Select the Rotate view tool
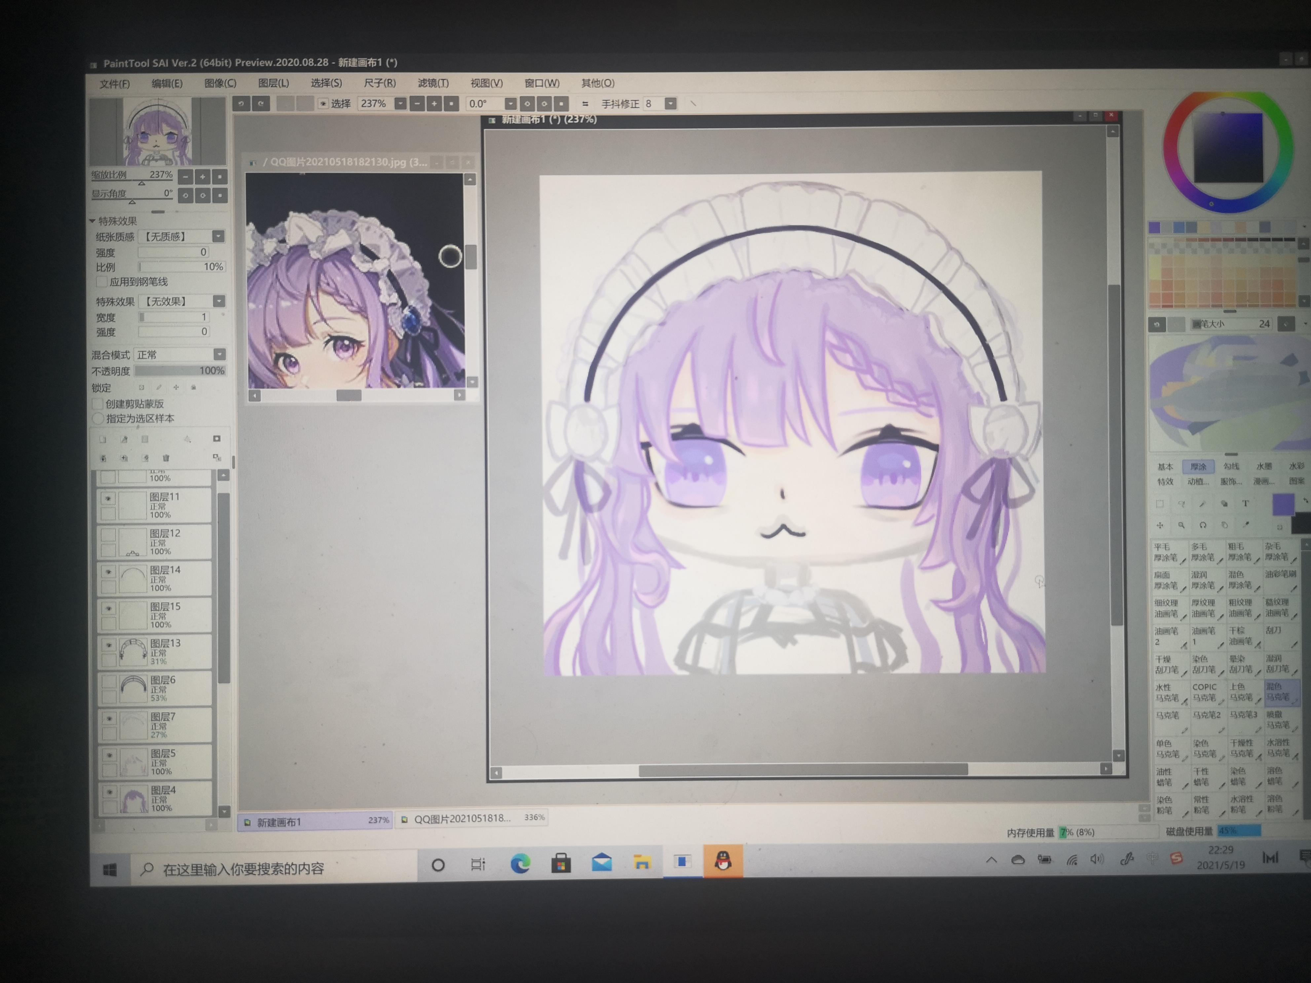 point(1203,525)
